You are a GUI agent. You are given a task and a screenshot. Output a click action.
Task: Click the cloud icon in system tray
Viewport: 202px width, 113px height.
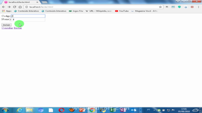click(195, 110)
